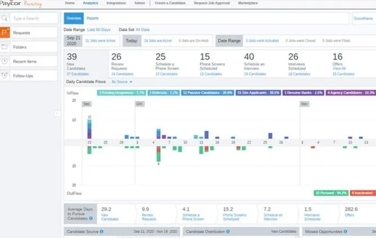The height and width of the screenshot is (238, 376).
Task: Click info icon beside Average Days to Pursue
Action: [x=91, y=218]
